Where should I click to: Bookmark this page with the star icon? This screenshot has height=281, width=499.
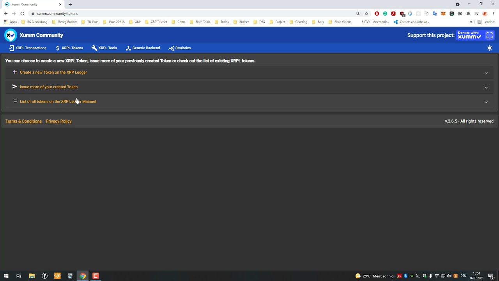[366, 14]
